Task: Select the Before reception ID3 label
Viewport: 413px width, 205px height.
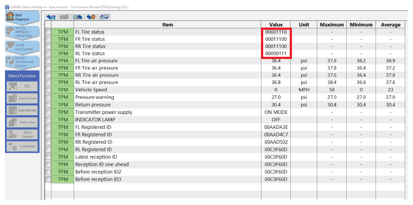Action: click(98, 180)
